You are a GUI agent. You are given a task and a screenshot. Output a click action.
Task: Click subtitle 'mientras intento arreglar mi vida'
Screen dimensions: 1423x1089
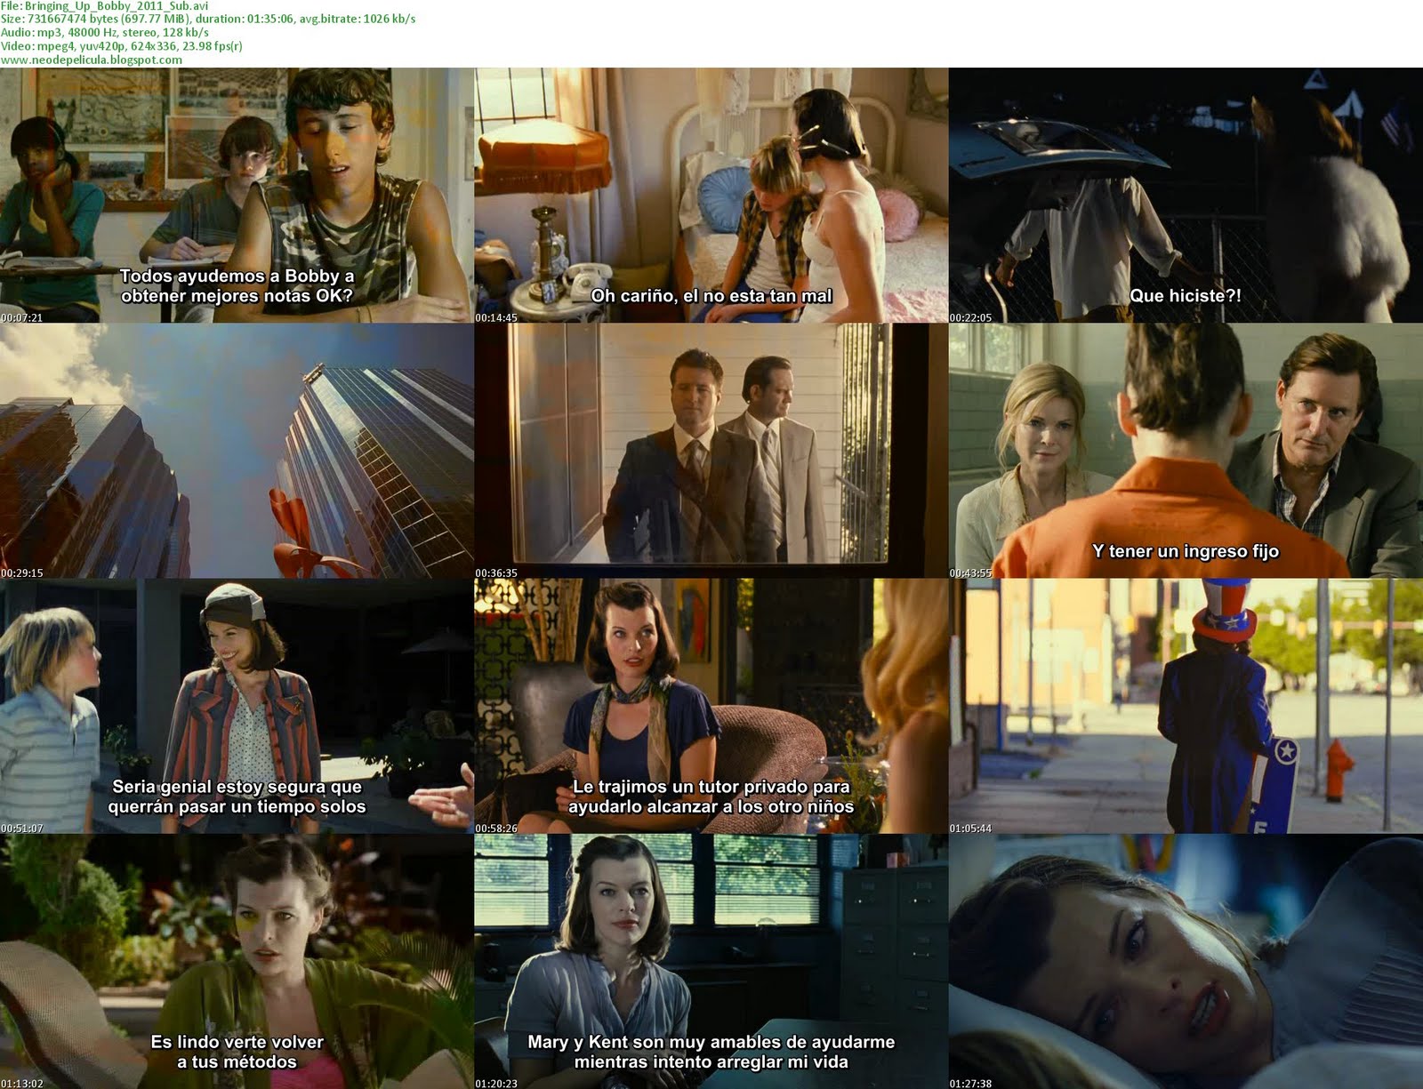711,1062
